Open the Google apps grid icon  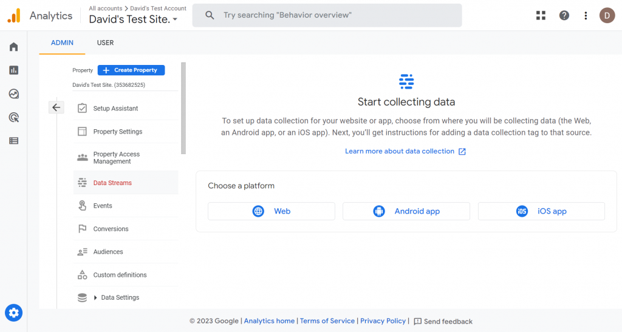pos(541,16)
